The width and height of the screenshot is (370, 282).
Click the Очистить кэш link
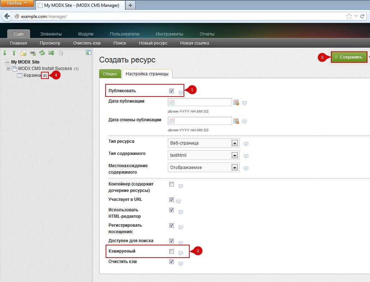coord(87,43)
